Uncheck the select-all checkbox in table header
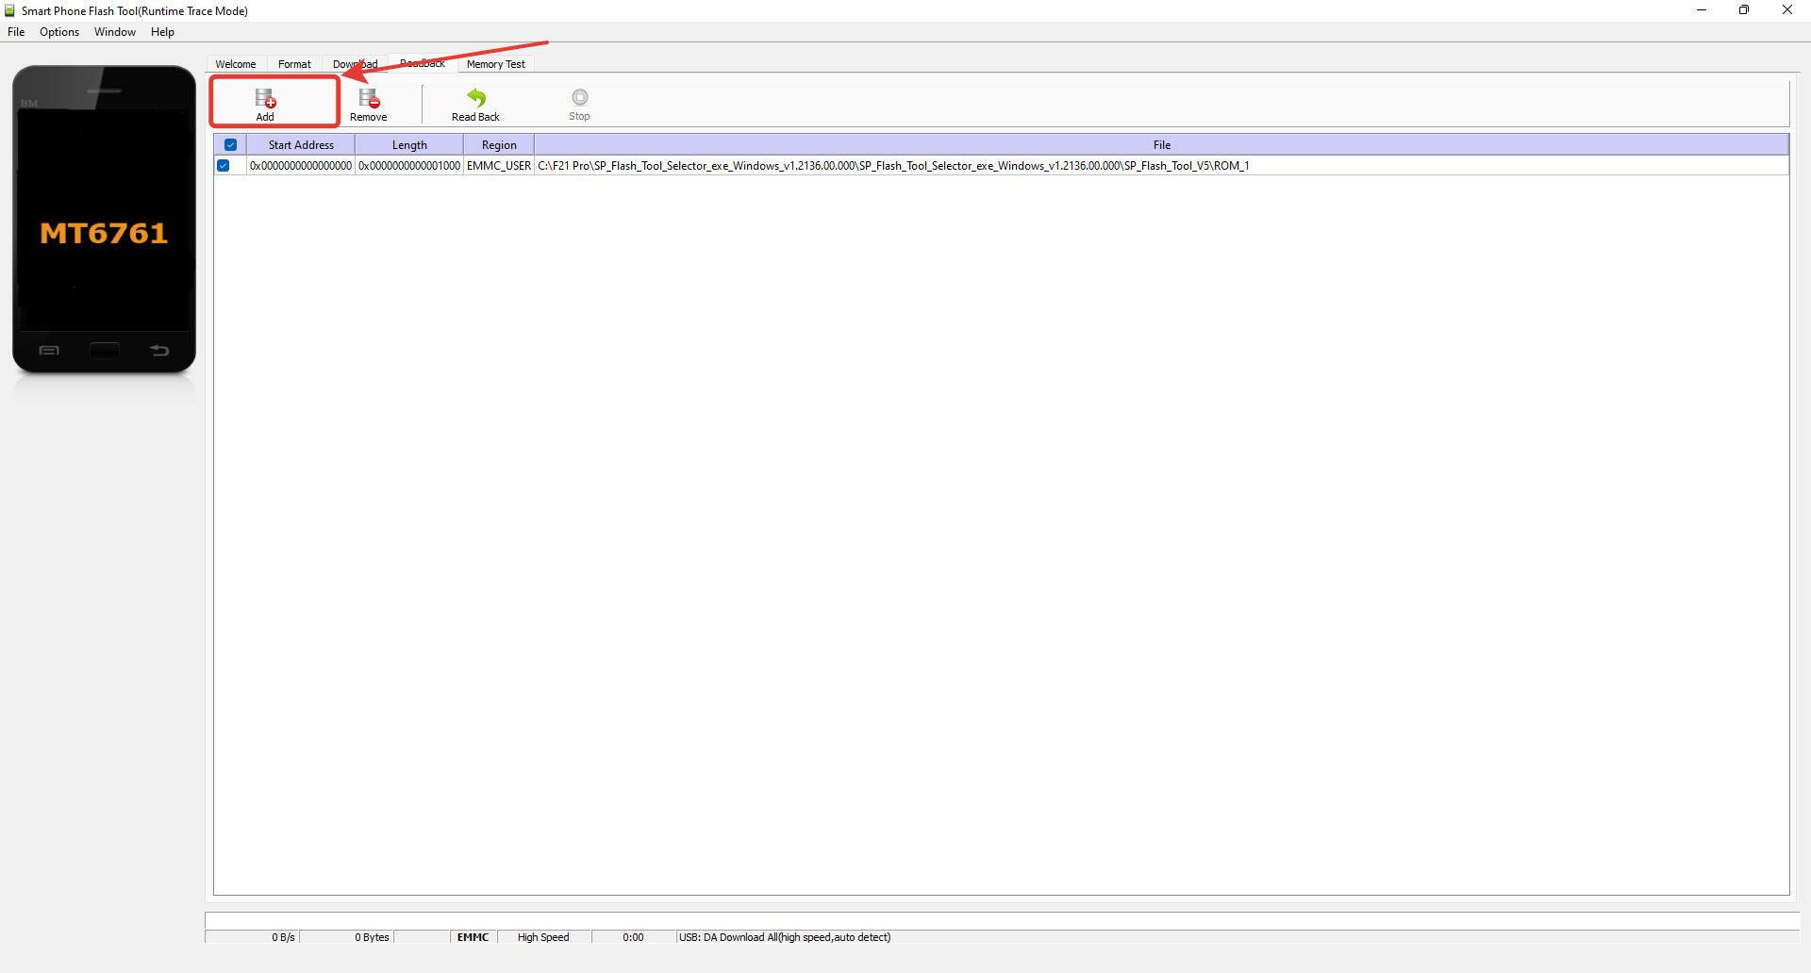 click(231, 144)
